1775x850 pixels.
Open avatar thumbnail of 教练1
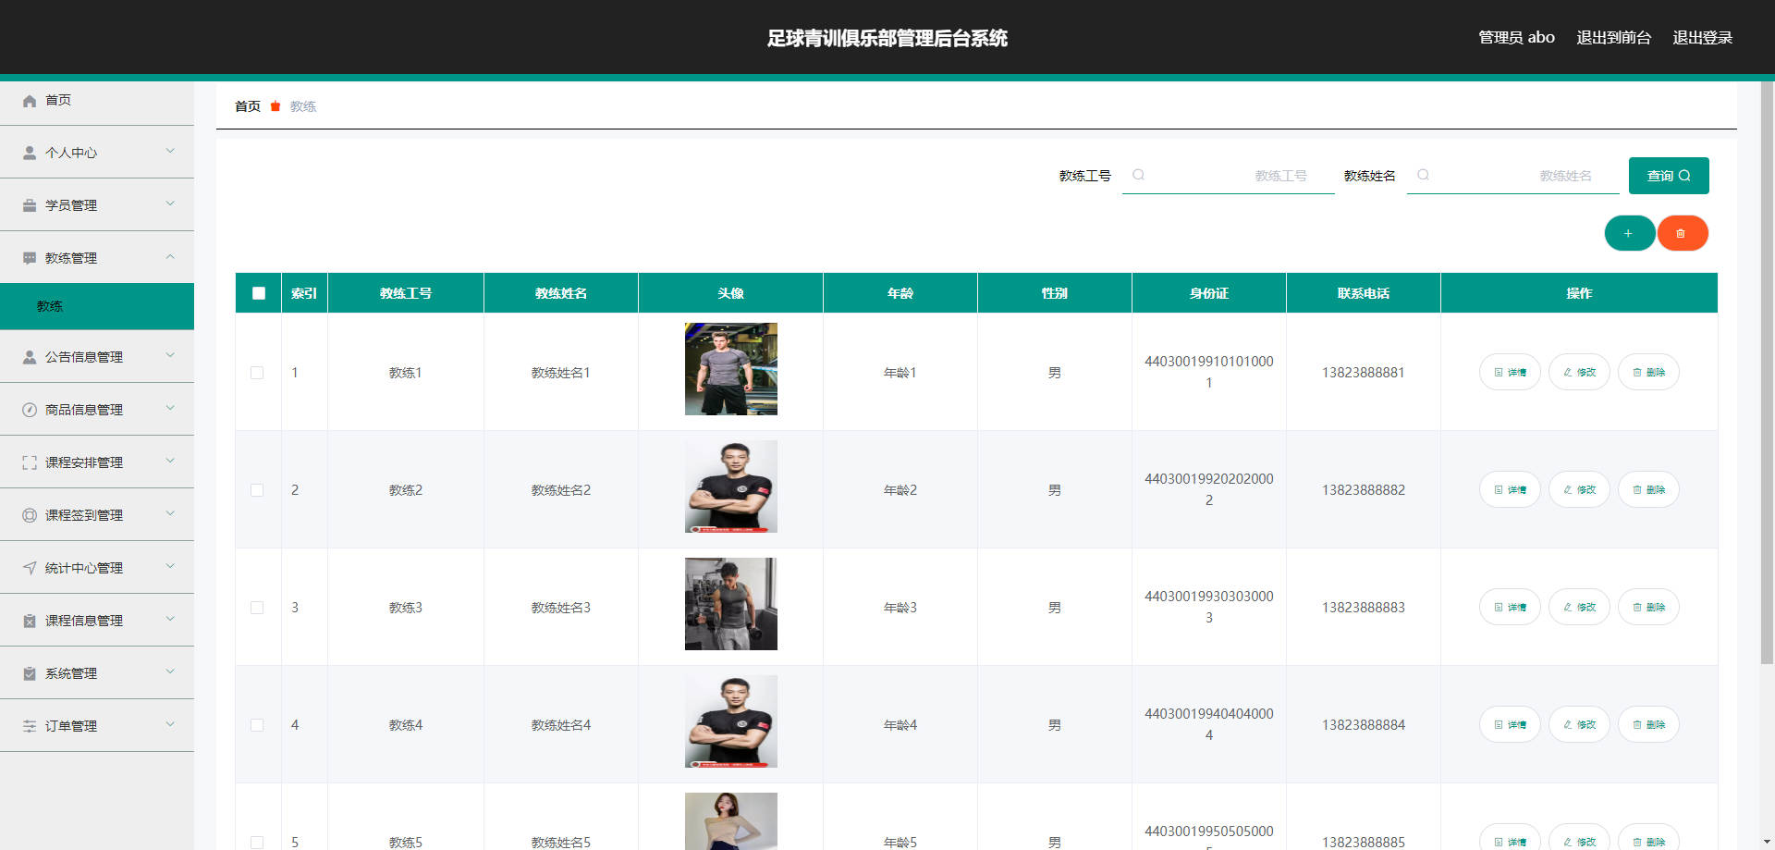pyautogui.click(x=731, y=369)
